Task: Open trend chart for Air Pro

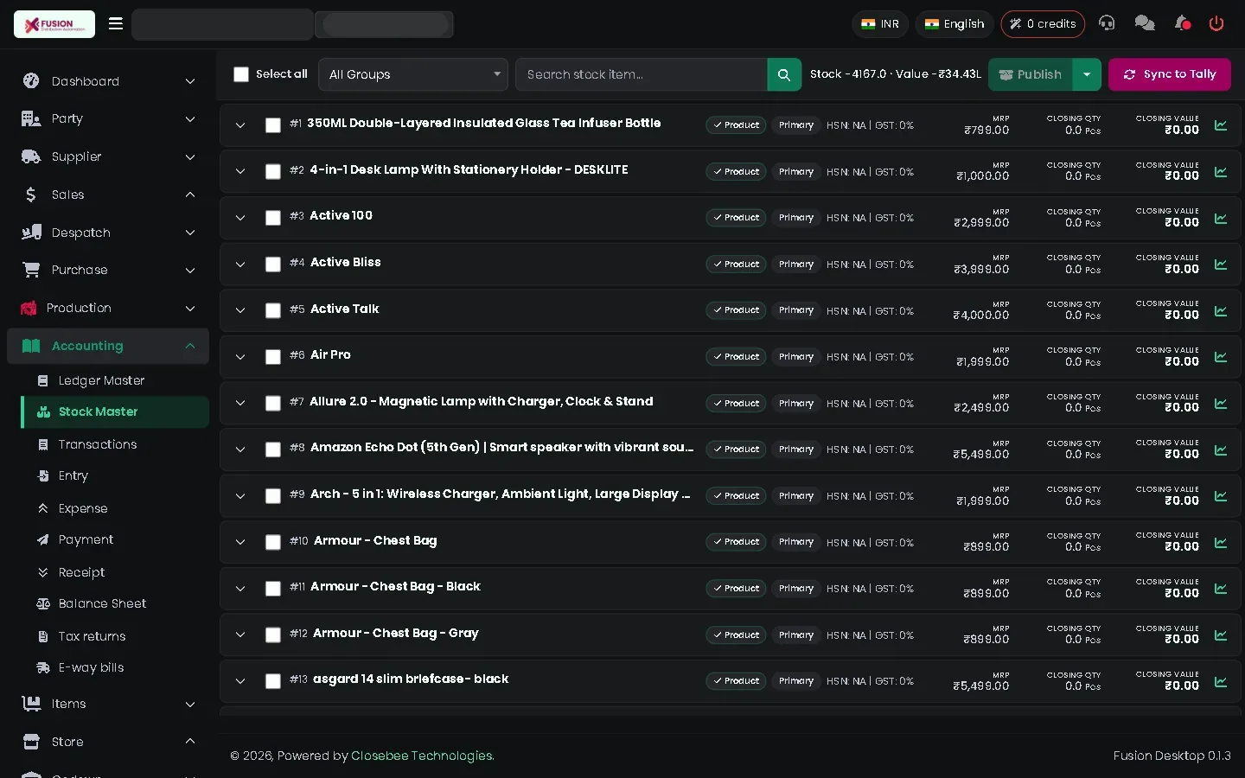Action: [x=1221, y=357]
